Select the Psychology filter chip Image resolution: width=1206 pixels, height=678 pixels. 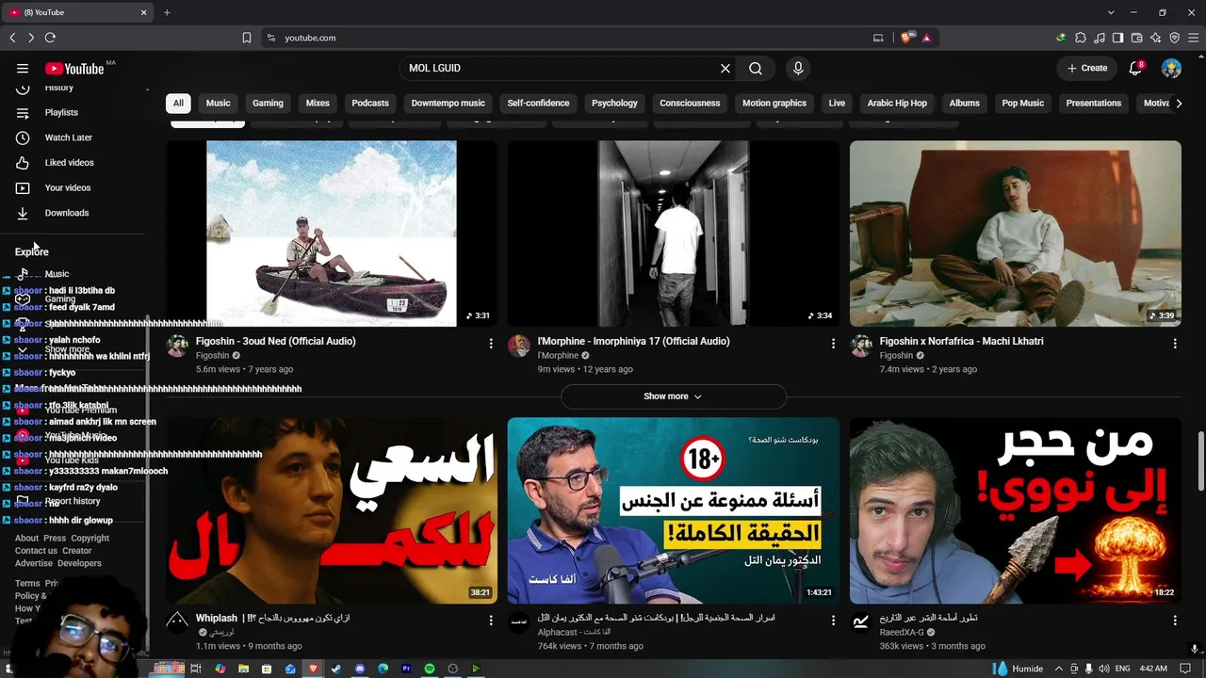614,104
